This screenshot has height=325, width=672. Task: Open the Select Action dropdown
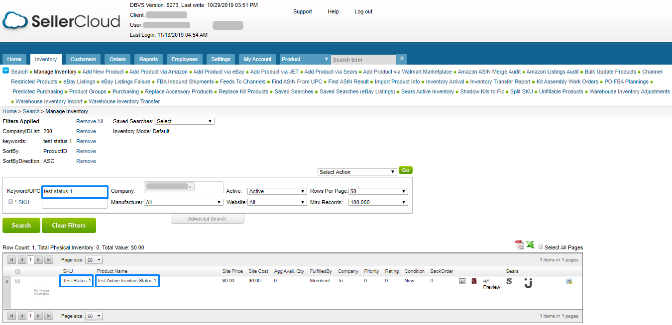coord(357,172)
